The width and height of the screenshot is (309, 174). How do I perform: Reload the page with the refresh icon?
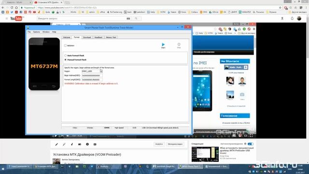tap(12, 8)
